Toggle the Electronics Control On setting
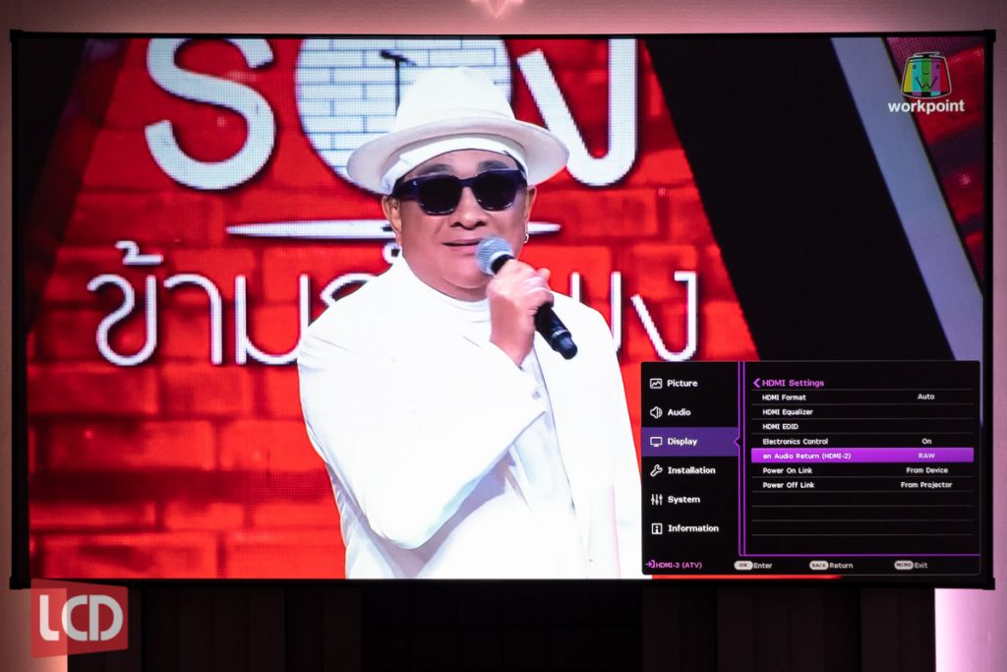1007x672 pixels. click(x=861, y=442)
